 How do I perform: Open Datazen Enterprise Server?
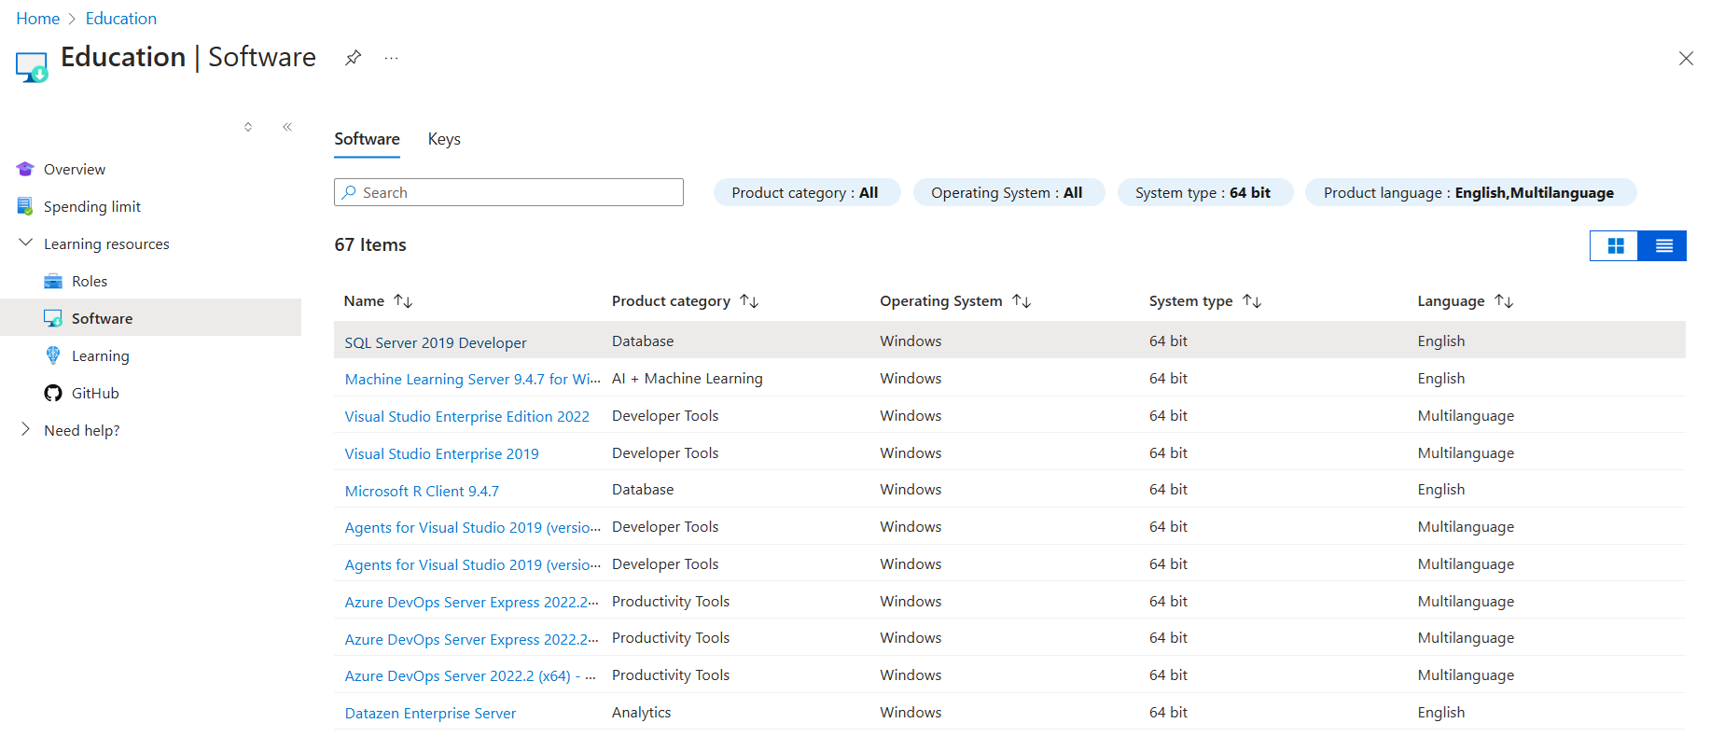tap(430, 713)
